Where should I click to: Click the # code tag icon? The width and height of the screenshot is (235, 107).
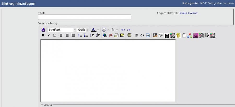136,35
